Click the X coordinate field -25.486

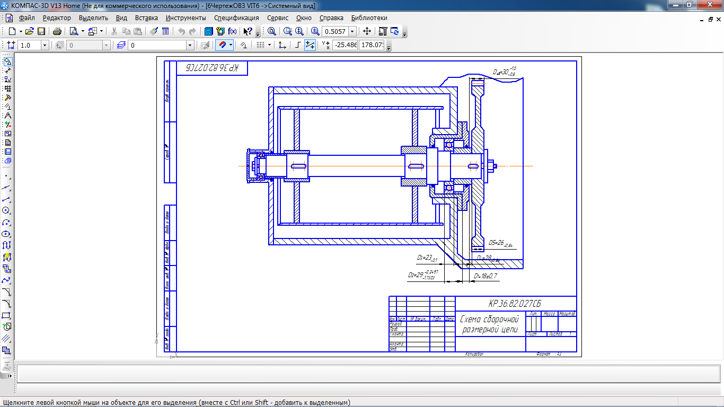[x=345, y=46]
